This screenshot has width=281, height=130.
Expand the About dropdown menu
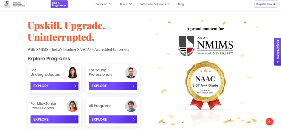[125, 4]
